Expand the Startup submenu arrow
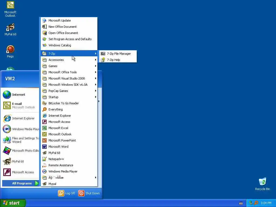Viewport: 276px width, 207px height. 96,97
